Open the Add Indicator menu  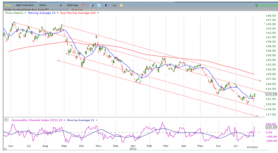point(25,6)
